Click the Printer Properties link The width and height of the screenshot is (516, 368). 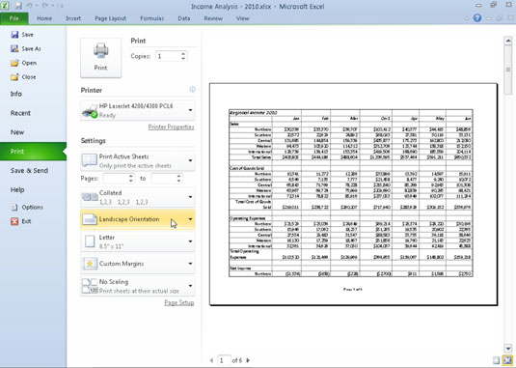coord(171,127)
